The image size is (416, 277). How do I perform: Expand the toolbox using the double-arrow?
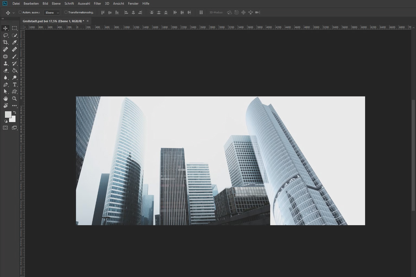pyautogui.click(x=3, y=19)
